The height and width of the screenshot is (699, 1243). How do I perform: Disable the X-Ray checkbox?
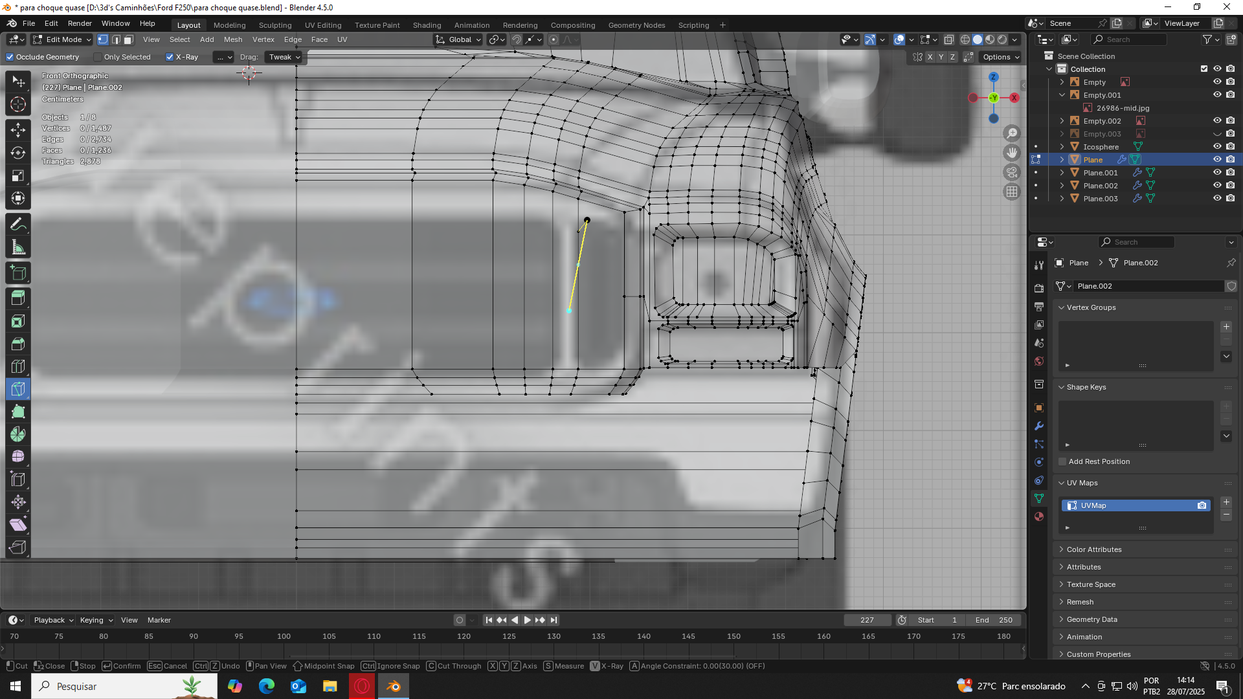pyautogui.click(x=170, y=57)
